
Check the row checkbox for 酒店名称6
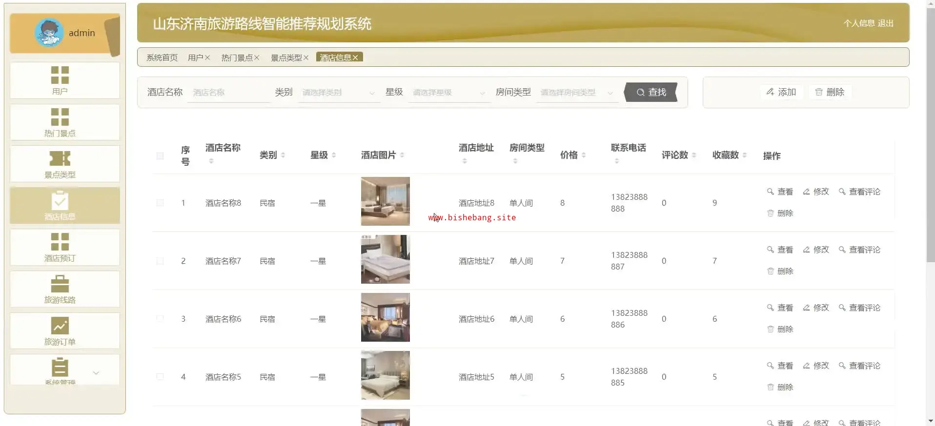pos(160,319)
